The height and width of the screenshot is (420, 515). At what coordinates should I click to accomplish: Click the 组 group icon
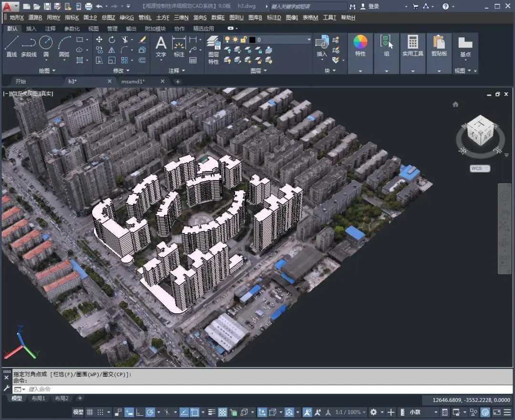(x=387, y=46)
